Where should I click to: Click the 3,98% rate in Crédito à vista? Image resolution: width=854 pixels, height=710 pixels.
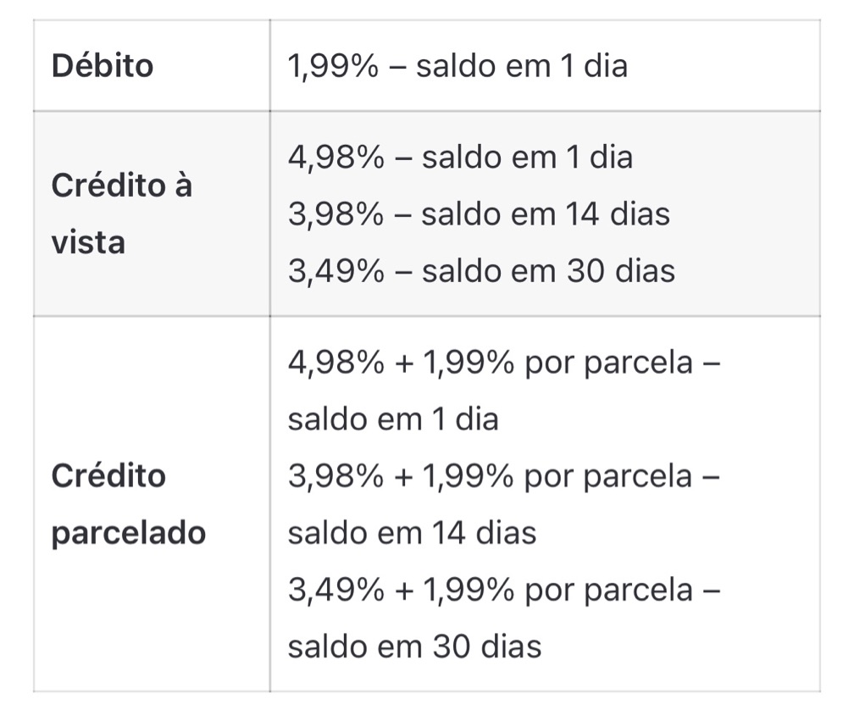coord(335,214)
